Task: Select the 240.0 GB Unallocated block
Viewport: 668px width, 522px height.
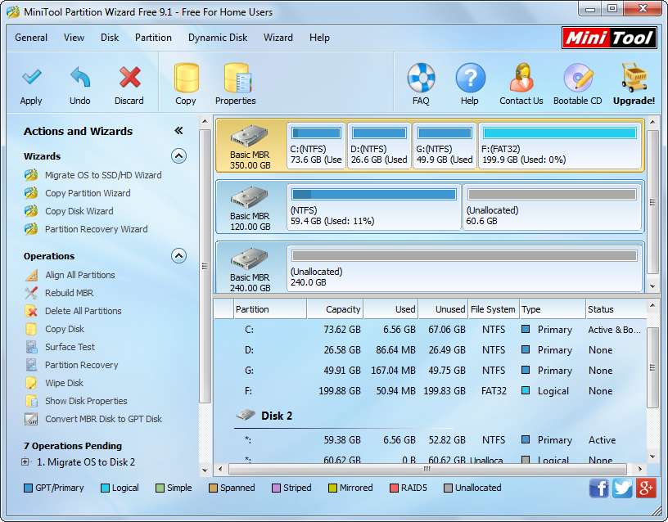Action: click(465, 268)
